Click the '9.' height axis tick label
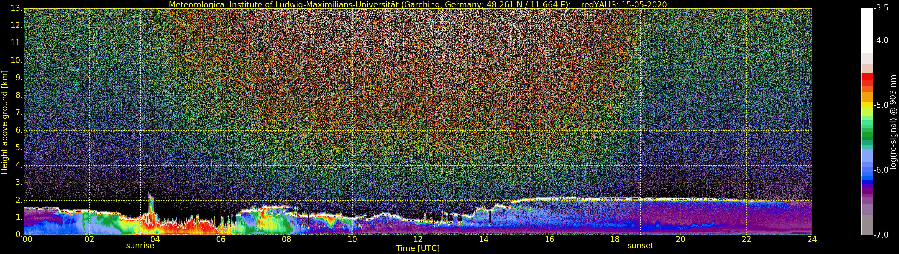 coord(19,78)
